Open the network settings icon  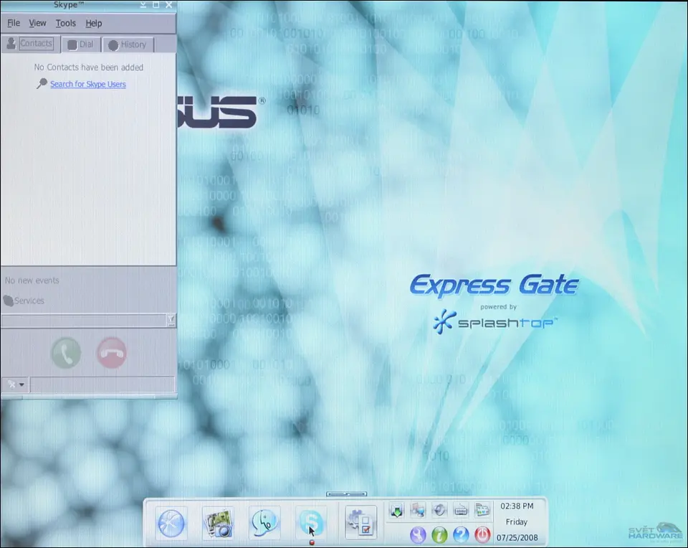418,510
